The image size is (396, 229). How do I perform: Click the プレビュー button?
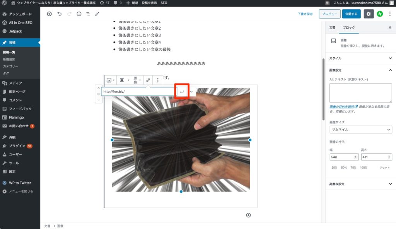pos(329,14)
